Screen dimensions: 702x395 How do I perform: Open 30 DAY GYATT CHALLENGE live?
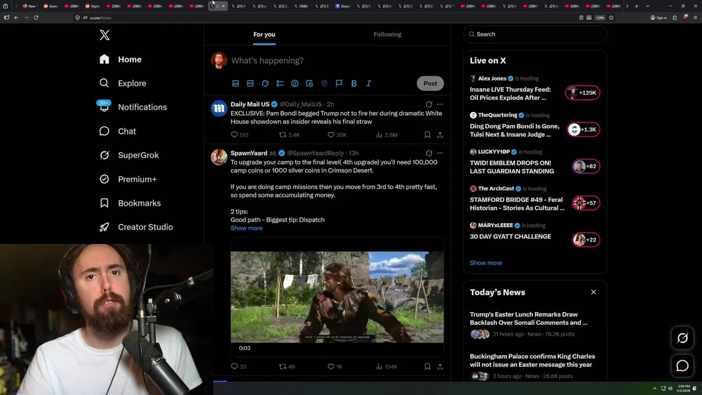535,234
